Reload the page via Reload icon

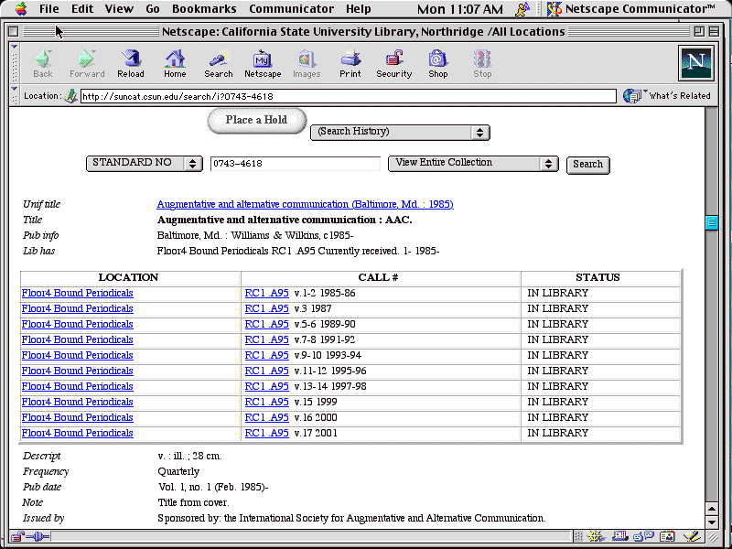pos(131,63)
